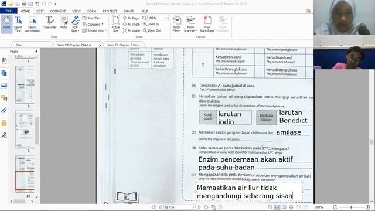Click Zoom Out in the ribbon
Screen dimensions: 375x211
tap(152, 30)
